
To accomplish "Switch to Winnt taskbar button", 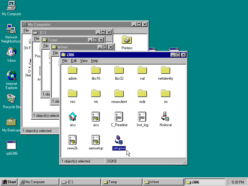I will (163, 182).
